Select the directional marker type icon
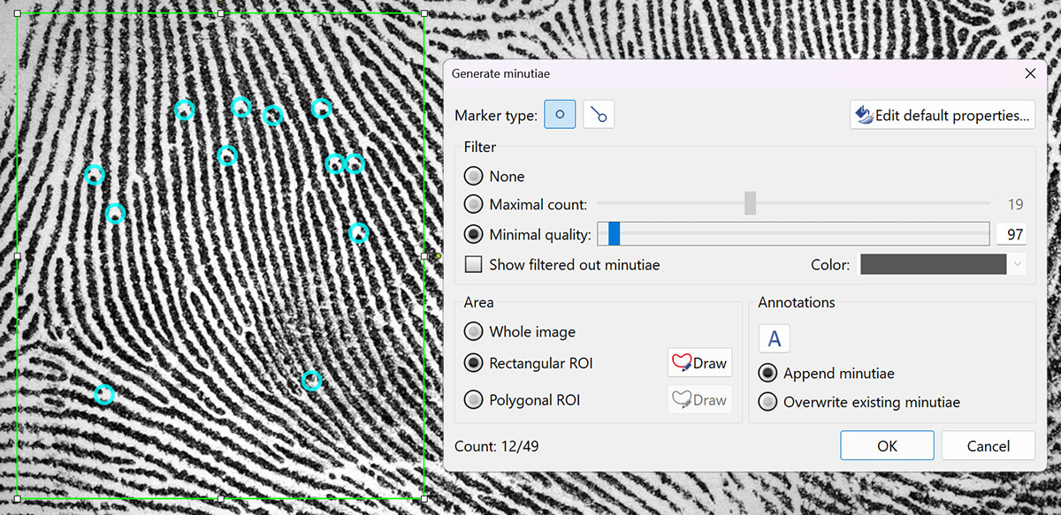The image size is (1061, 515). point(599,115)
